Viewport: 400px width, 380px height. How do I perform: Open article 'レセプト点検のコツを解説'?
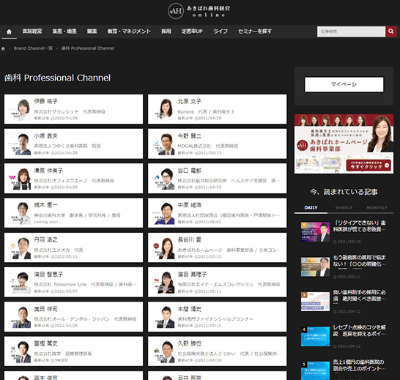360,330
